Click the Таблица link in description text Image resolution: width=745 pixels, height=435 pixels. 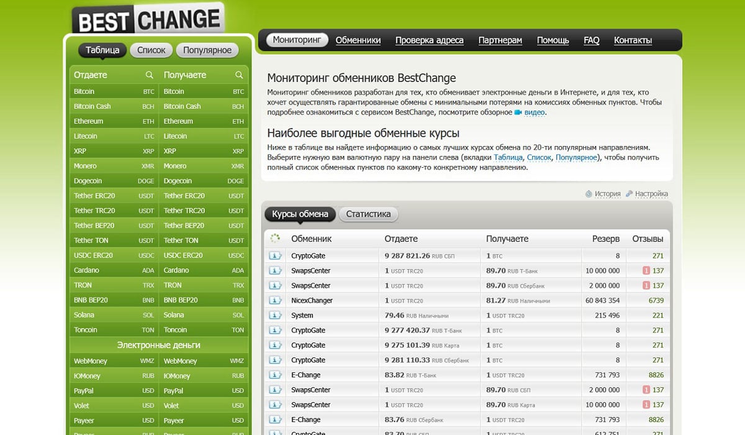[x=508, y=158]
